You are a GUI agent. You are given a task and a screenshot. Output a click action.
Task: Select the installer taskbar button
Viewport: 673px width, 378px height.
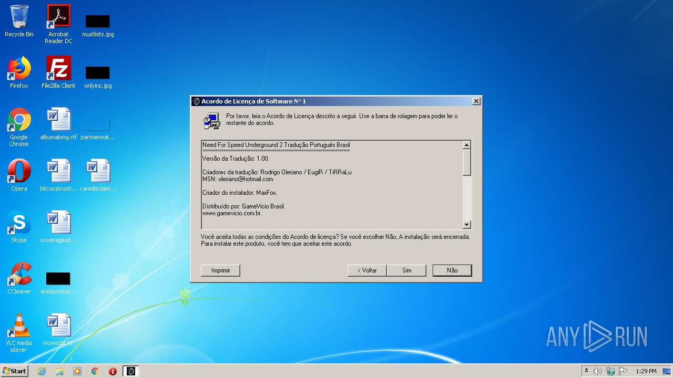[x=131, y=371]
